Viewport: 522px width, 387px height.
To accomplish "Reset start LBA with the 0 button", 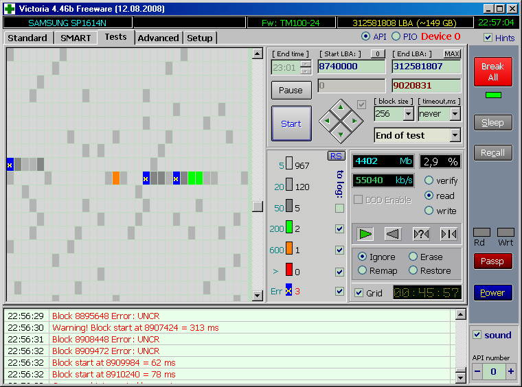I will coord(378,54).
